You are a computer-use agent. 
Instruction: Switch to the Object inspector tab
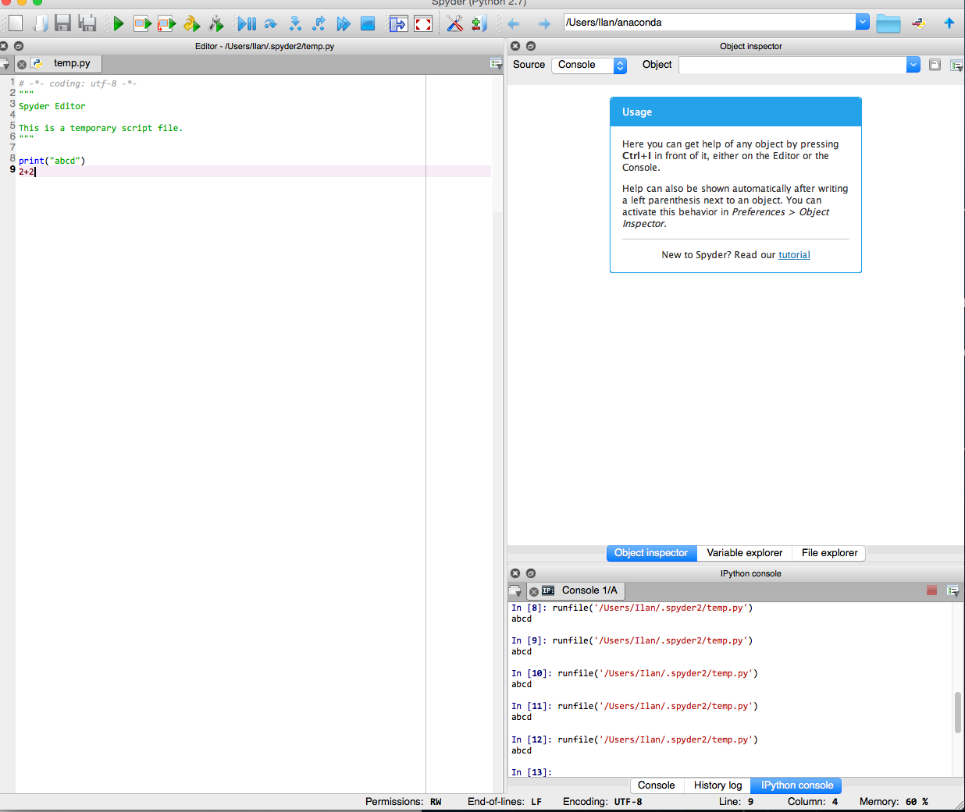[x=651, y=553]
